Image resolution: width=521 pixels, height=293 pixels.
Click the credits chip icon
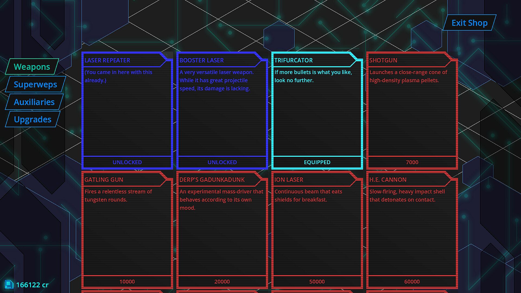[x=9, y=285]
